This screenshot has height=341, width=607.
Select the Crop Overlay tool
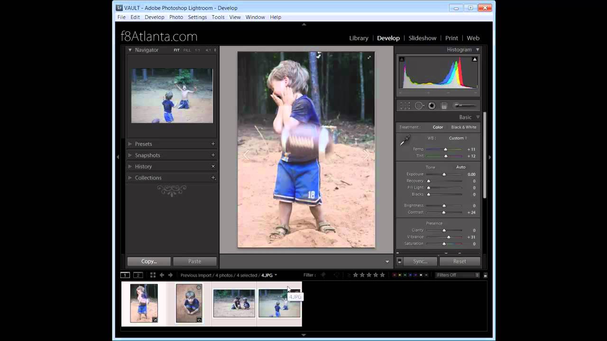pyautogui.click(x=405, y=106)
